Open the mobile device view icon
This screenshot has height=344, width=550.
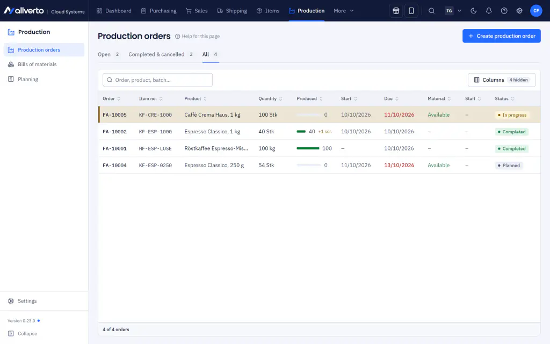tap(411, 11)
